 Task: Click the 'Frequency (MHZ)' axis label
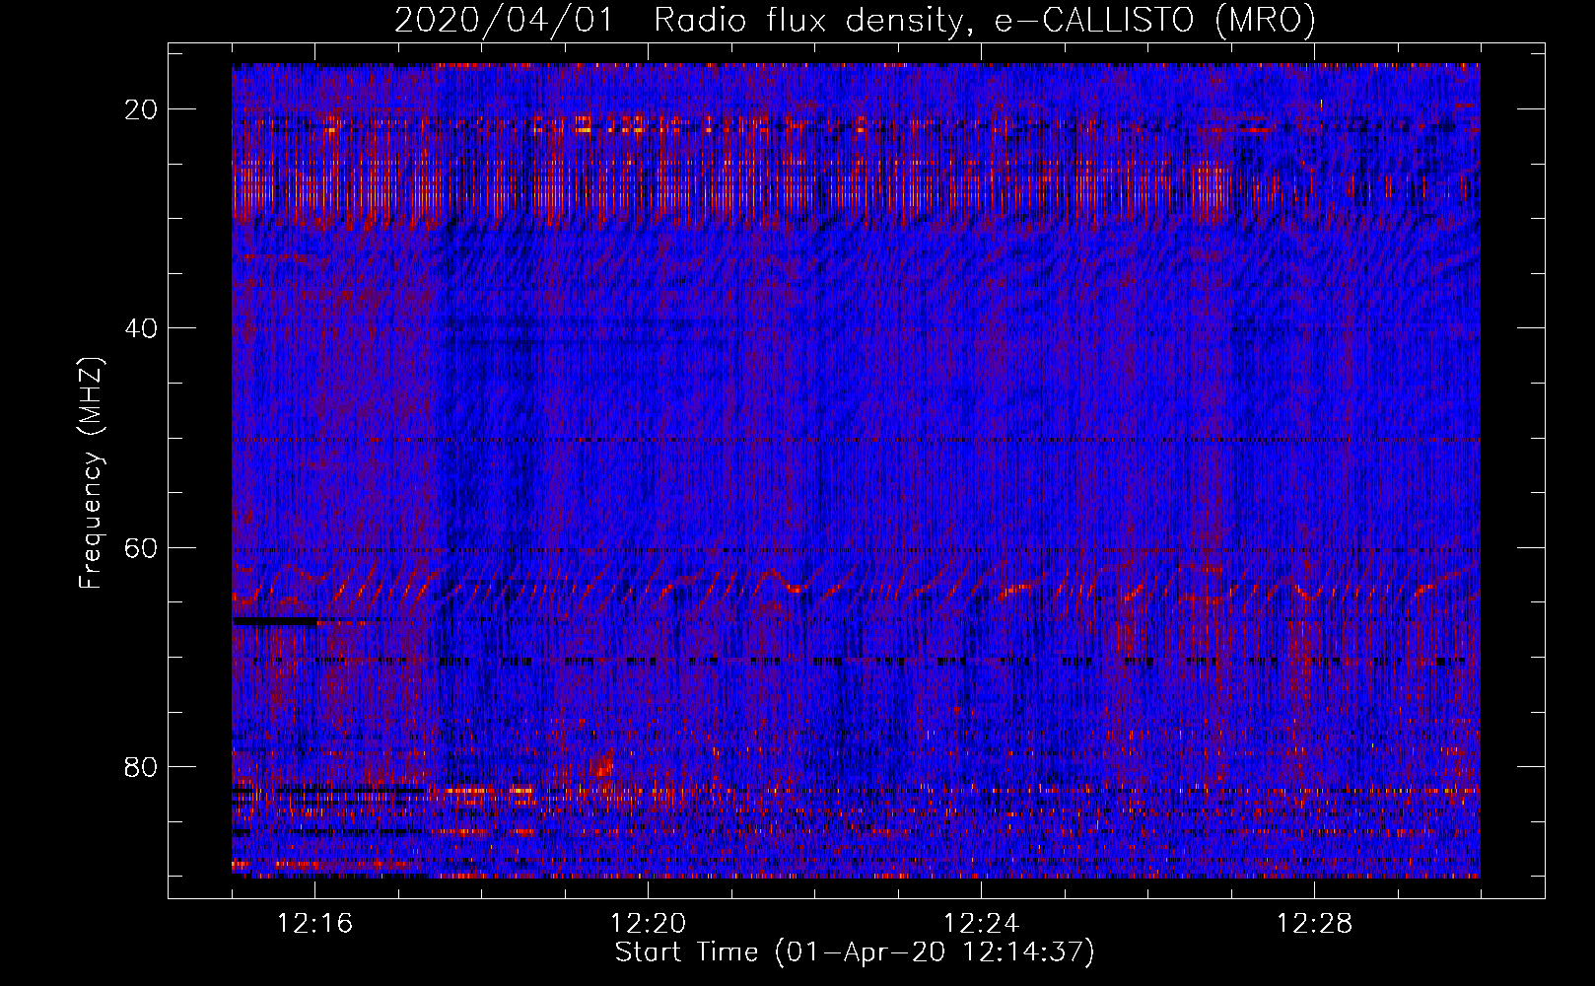[91, 472]
